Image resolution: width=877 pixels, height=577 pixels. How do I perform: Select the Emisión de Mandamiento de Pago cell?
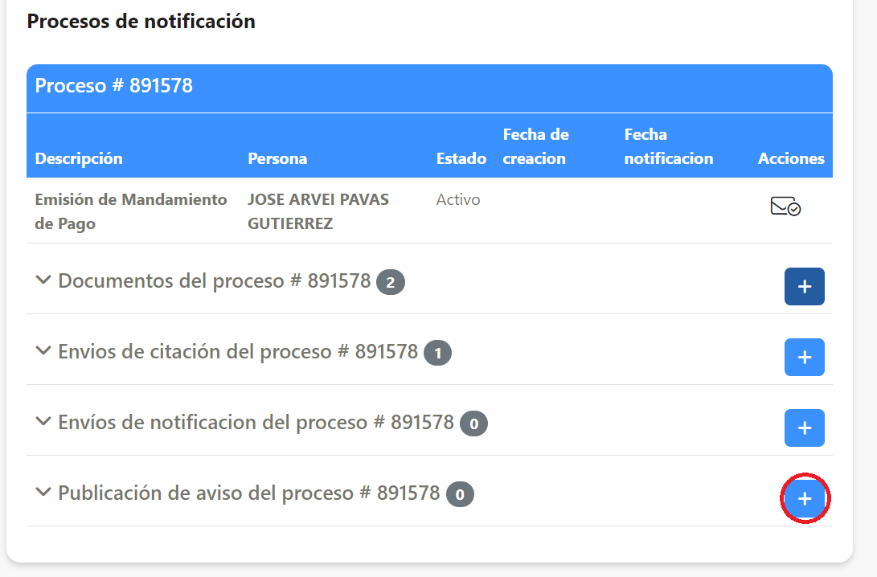[x=131, y=211]
